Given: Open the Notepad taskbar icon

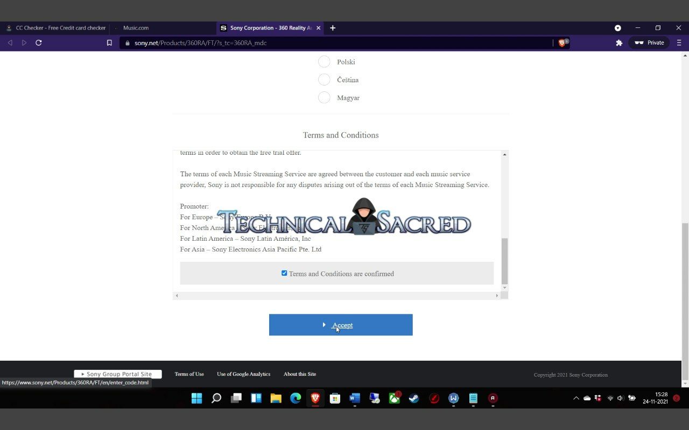Looking at the screenshot, I should point(473,398).
